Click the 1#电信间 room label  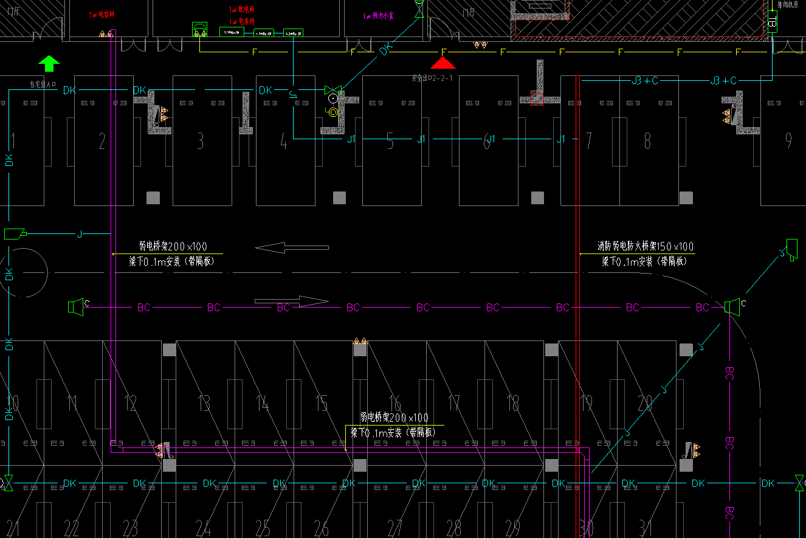(x=103, y=14)
